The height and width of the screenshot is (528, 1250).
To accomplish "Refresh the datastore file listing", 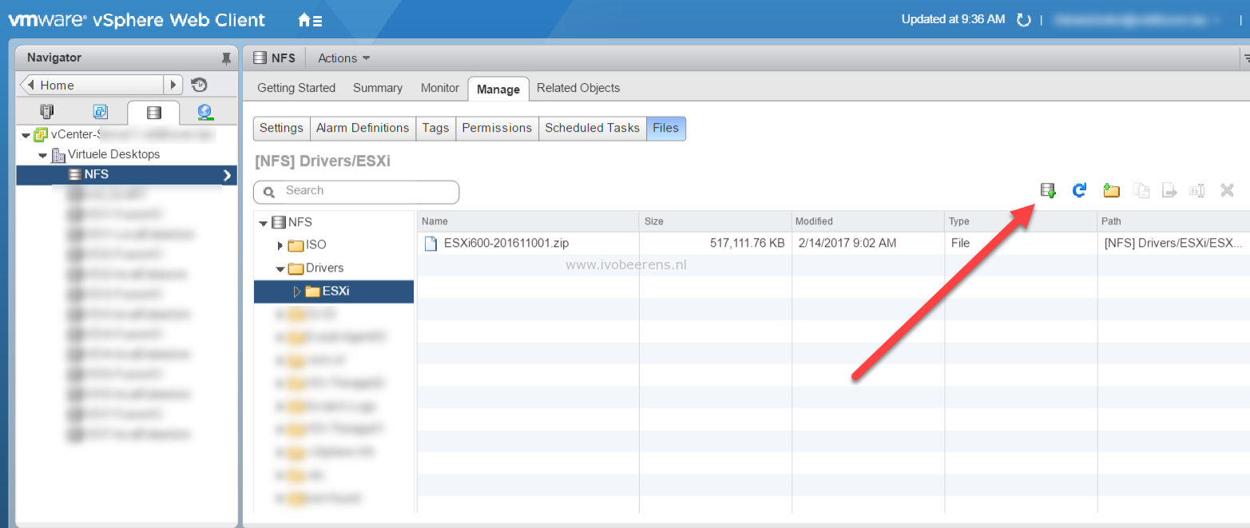I will pyautogui.click(x=1079, y=190).
